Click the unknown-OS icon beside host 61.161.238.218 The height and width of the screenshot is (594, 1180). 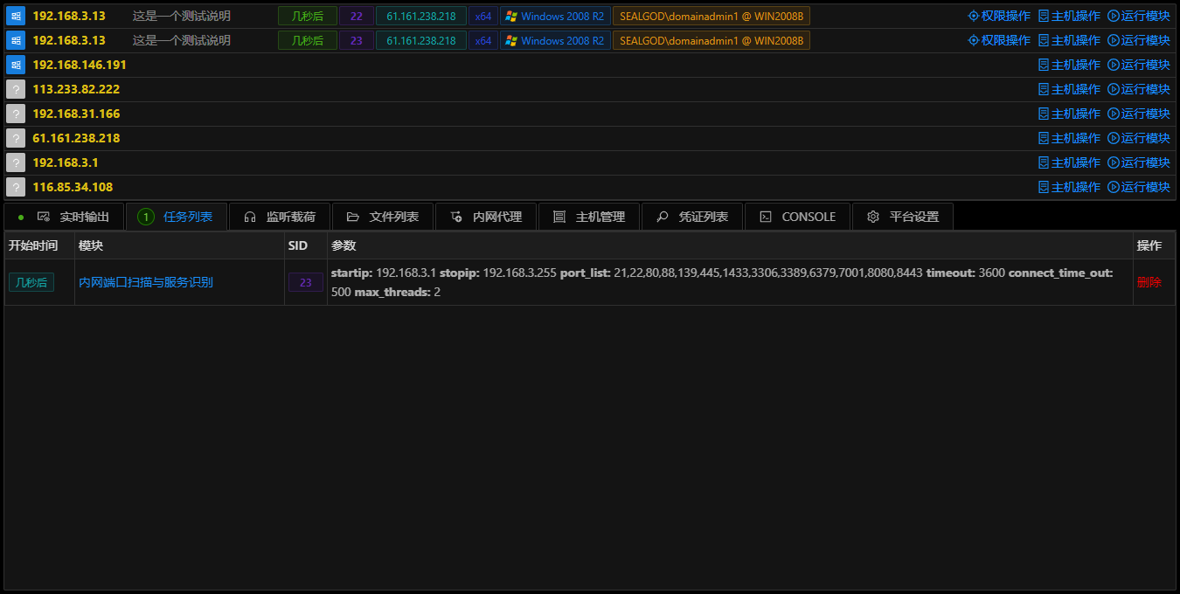[16, 138]
